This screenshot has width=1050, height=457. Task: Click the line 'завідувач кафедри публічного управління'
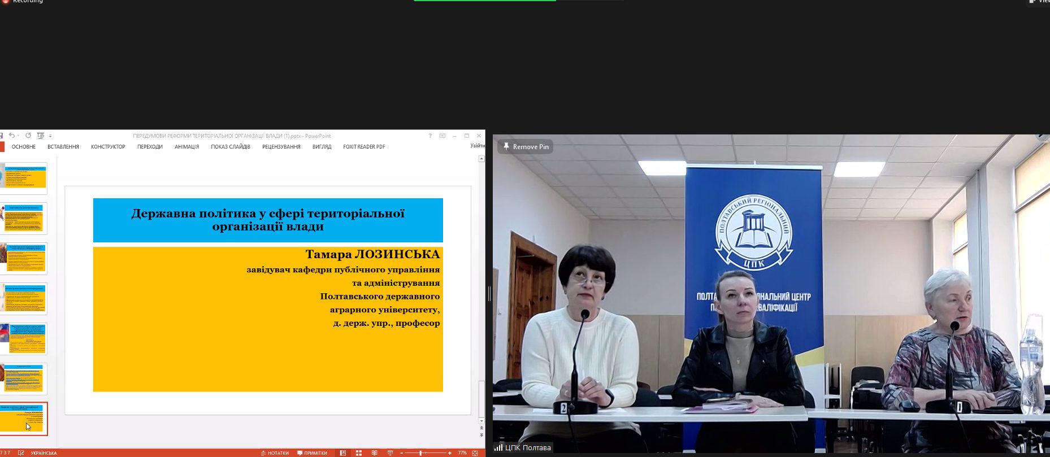[343, 269]
